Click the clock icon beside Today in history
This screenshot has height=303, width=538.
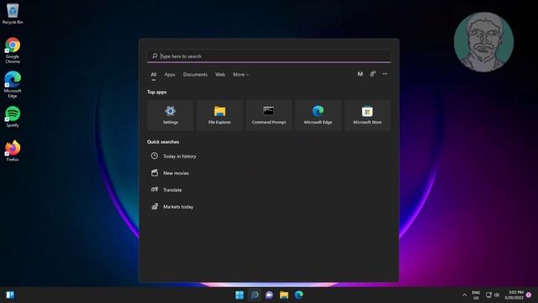click(155, 156)
